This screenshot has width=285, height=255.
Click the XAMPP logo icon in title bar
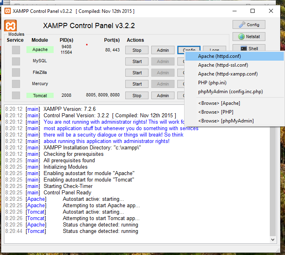[x=8, y=11]
